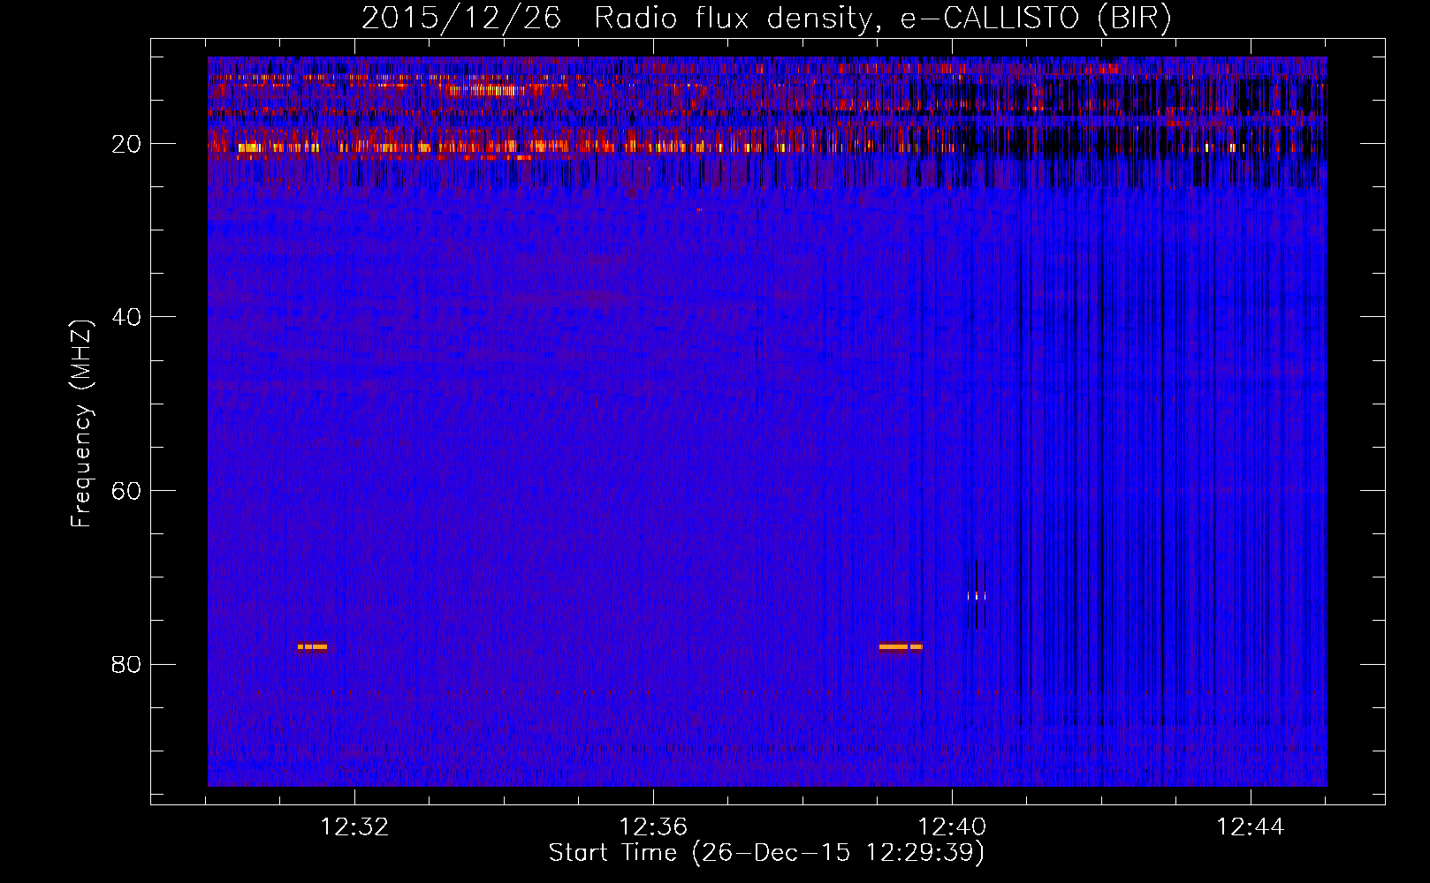Click the 12:36 time axis label

pos(653,826)
